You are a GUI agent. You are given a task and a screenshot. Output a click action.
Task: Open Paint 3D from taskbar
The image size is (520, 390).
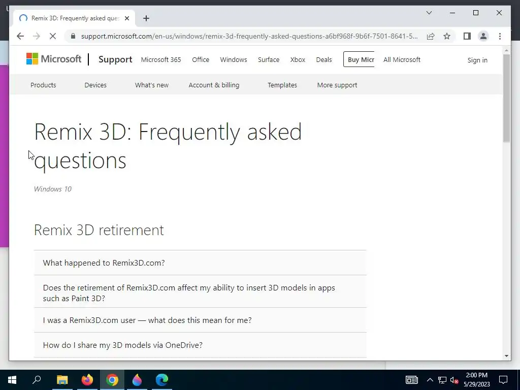pyautogui.click(x=137, y=380)
